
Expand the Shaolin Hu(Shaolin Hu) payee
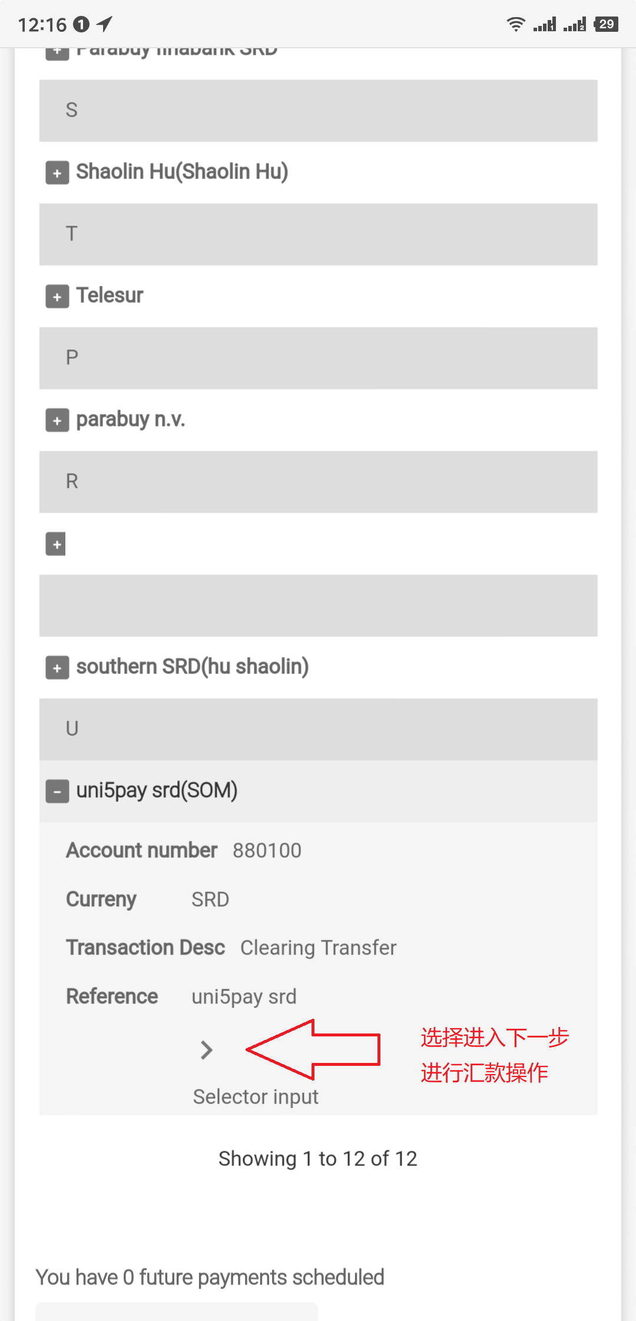click(57, 173)
